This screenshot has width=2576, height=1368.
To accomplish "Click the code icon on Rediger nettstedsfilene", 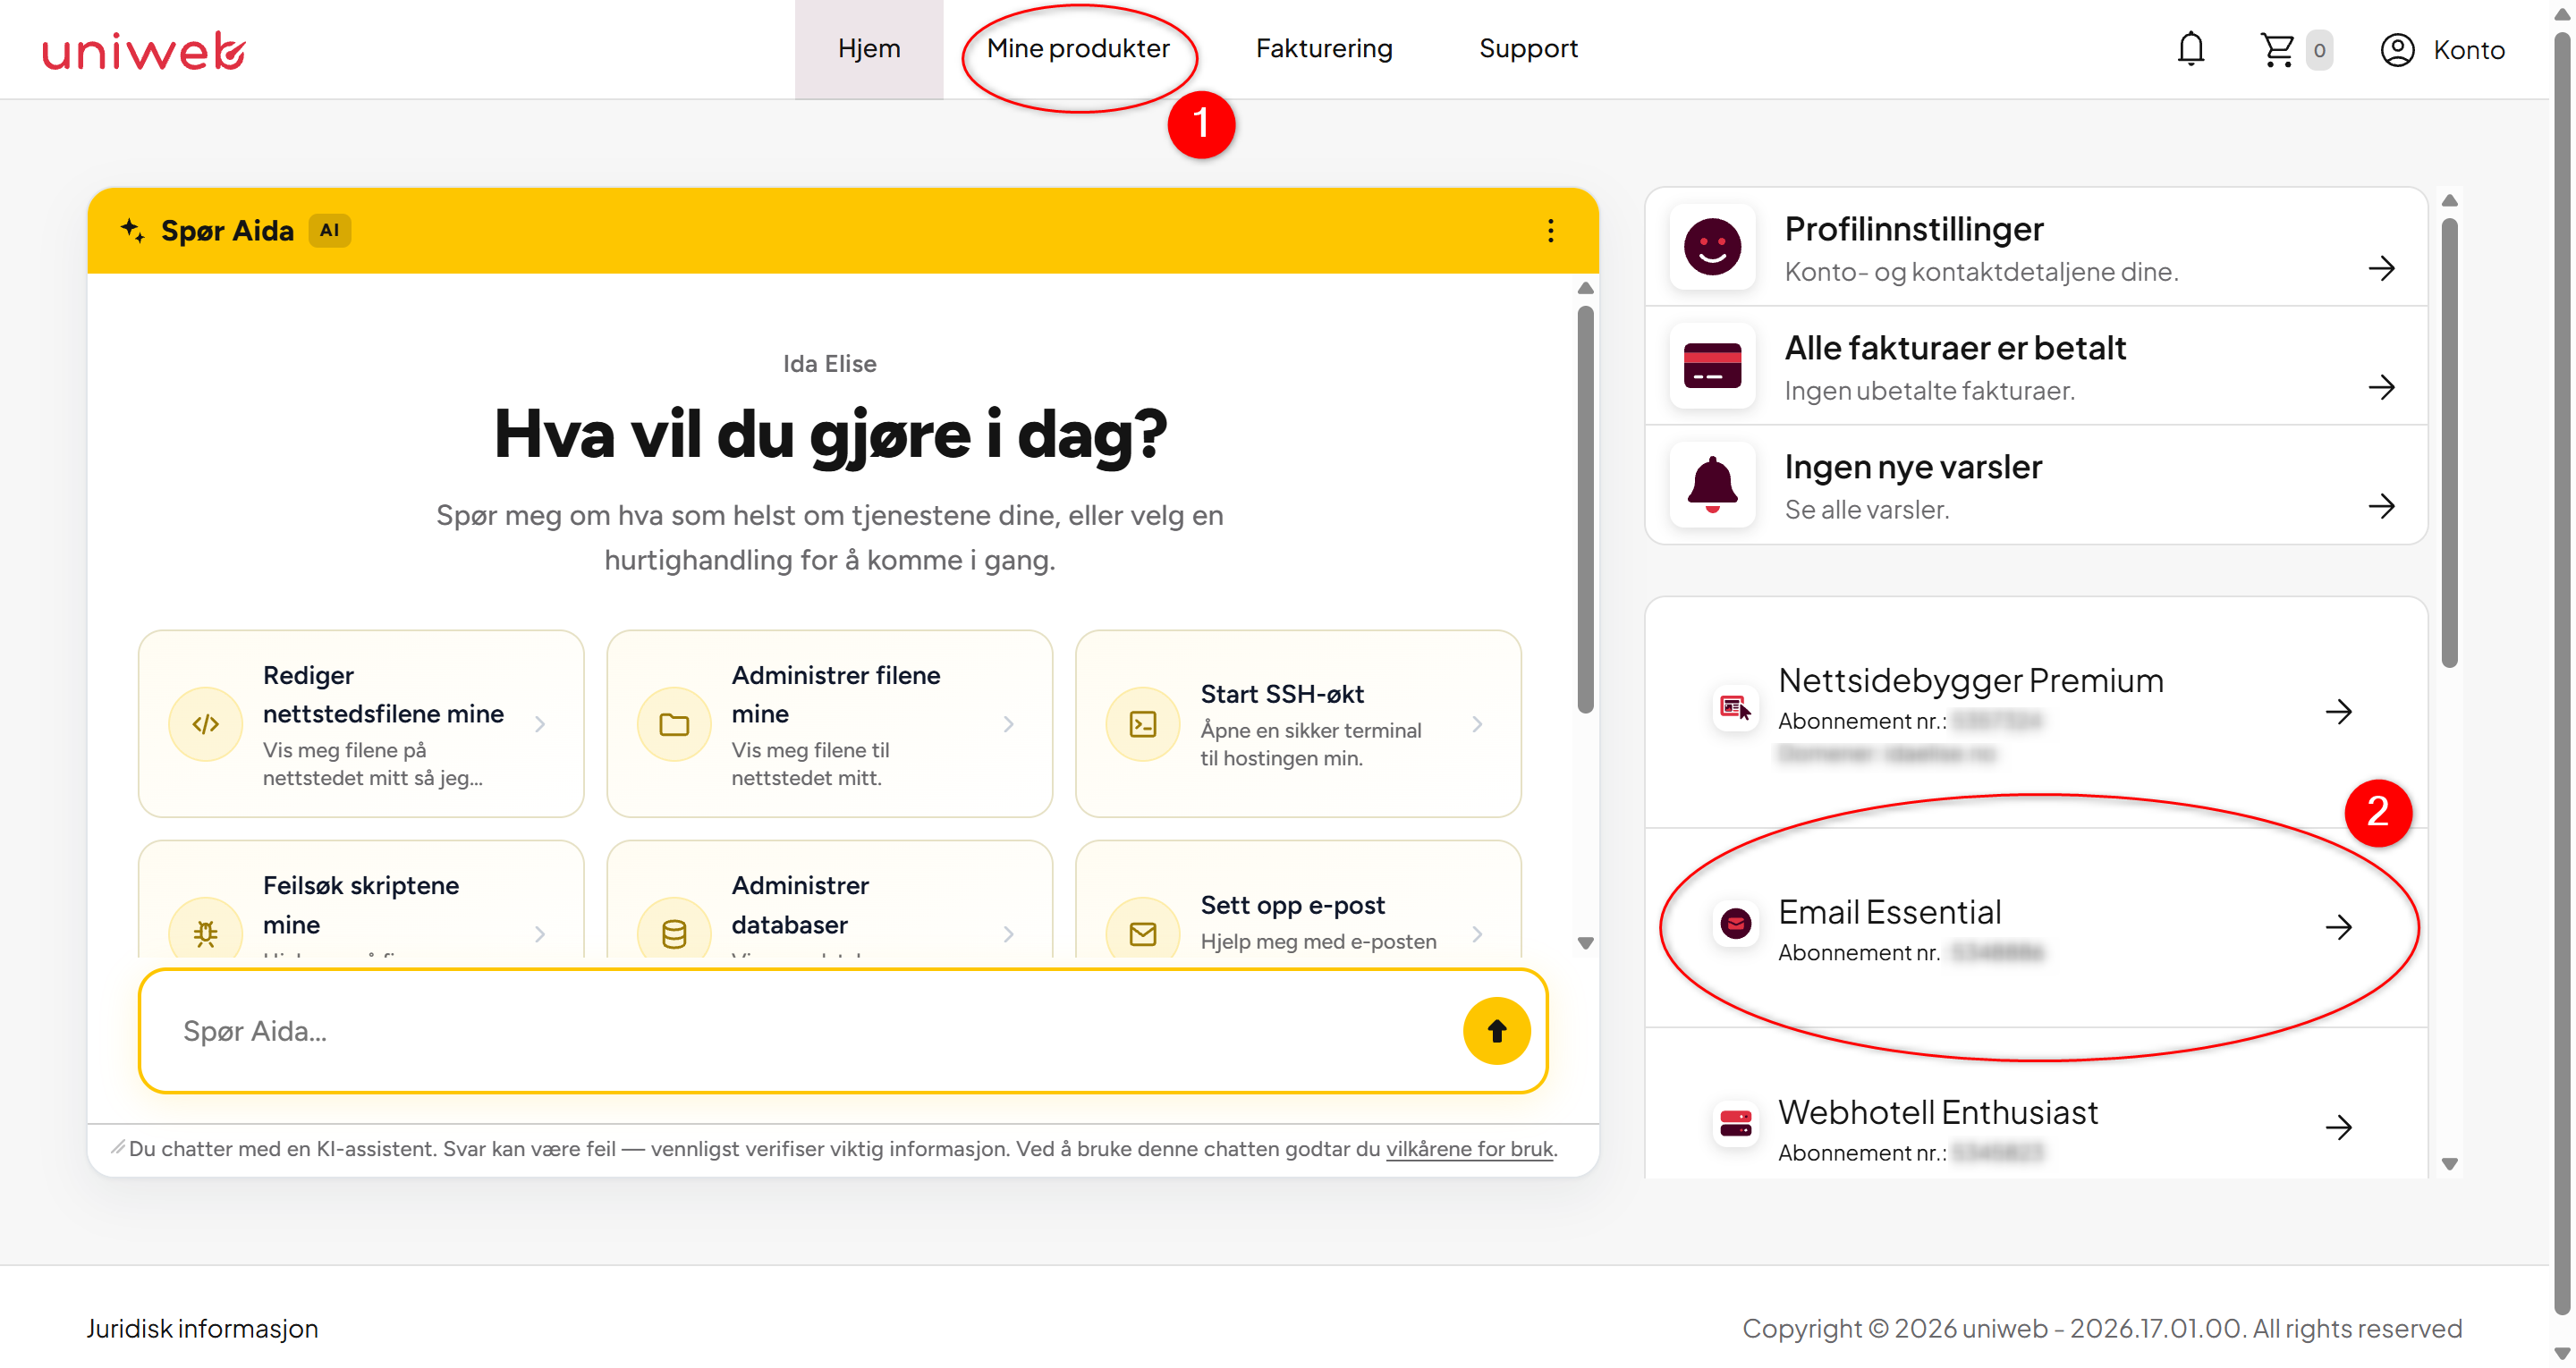I will tap(205, 724).
